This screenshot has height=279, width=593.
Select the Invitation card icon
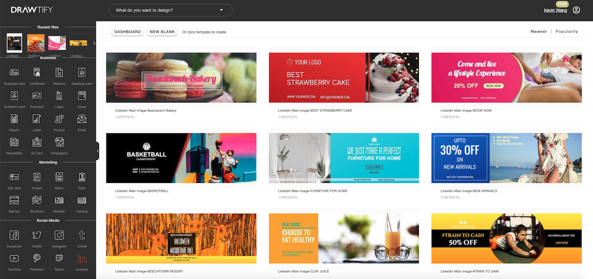click(14, 96)
